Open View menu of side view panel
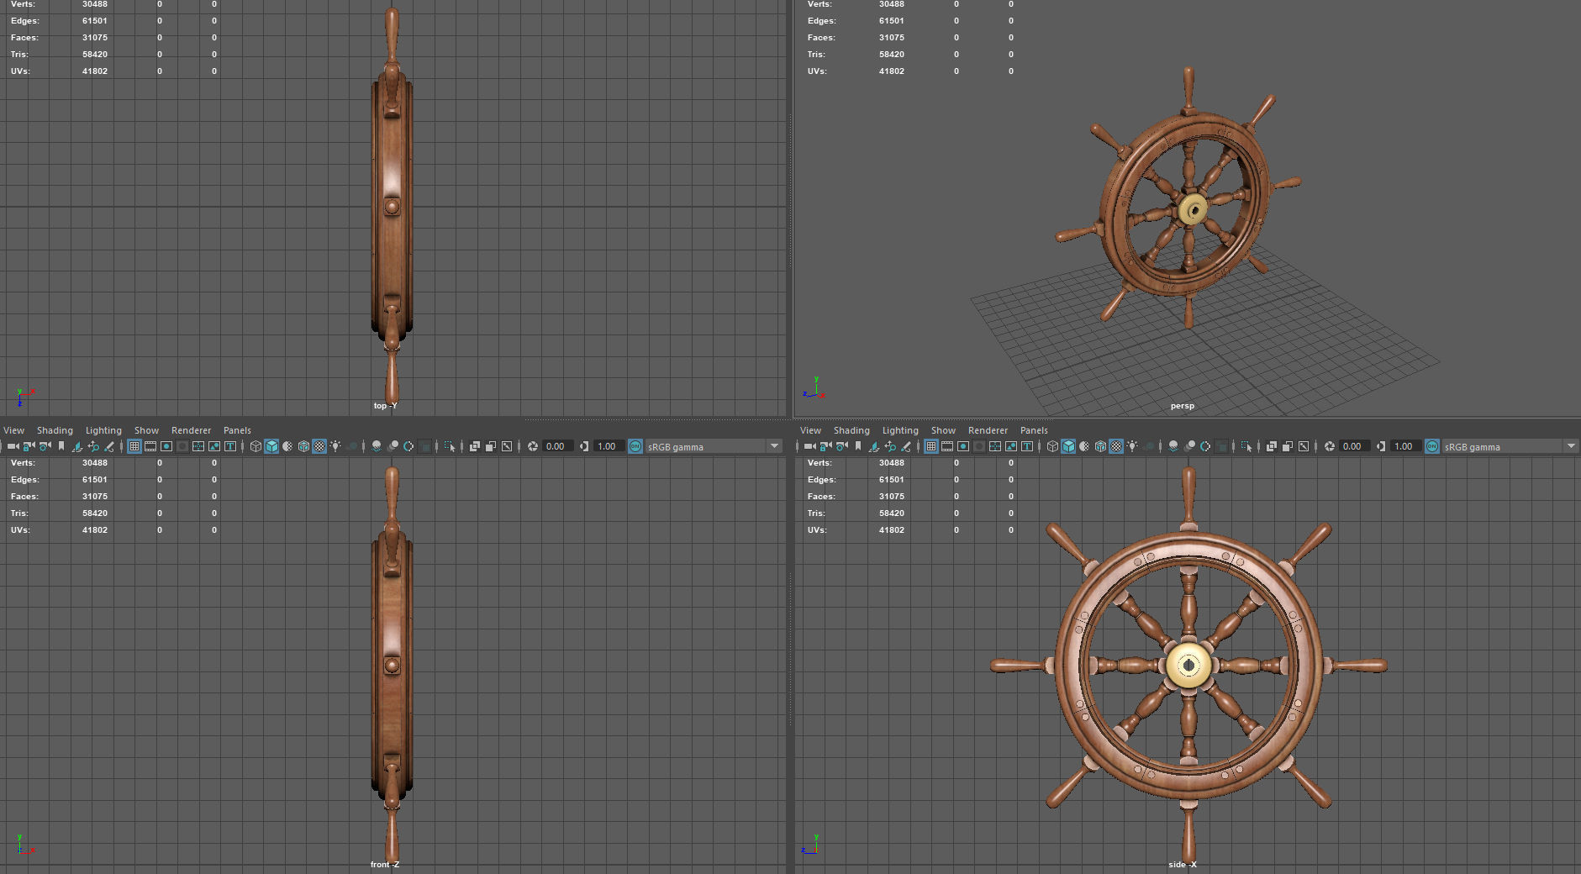This screenshot has width=1581, height=874. 811,430
